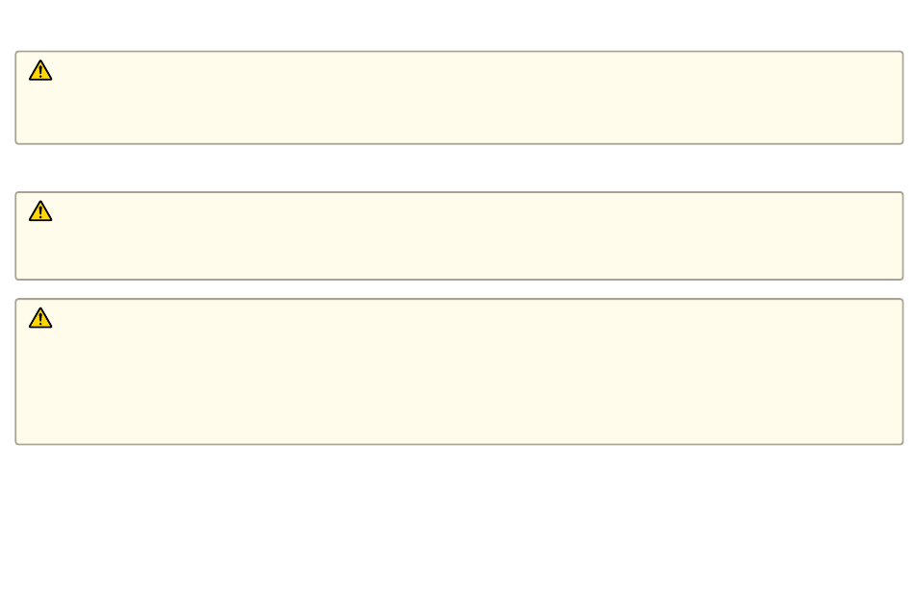Click inside the first cream warning panel
Image resolution: width=914 pixels, height=615 pixels.
point(459,98)
